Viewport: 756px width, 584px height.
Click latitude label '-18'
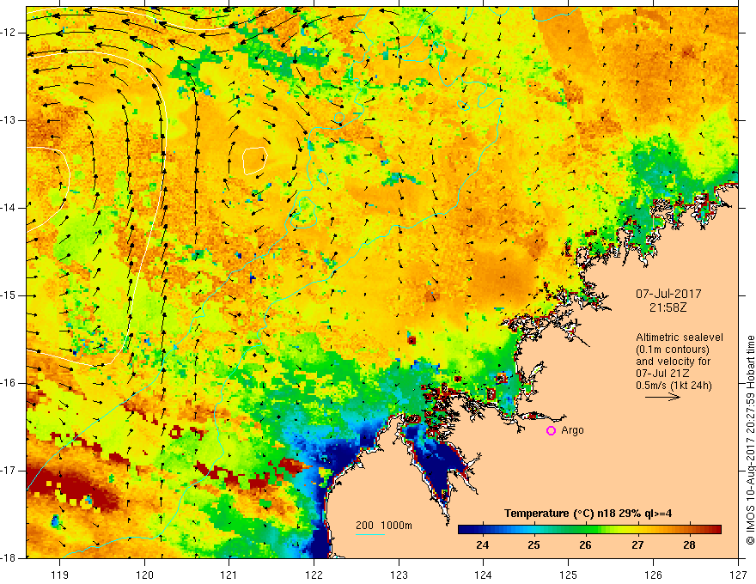[9, 558]
